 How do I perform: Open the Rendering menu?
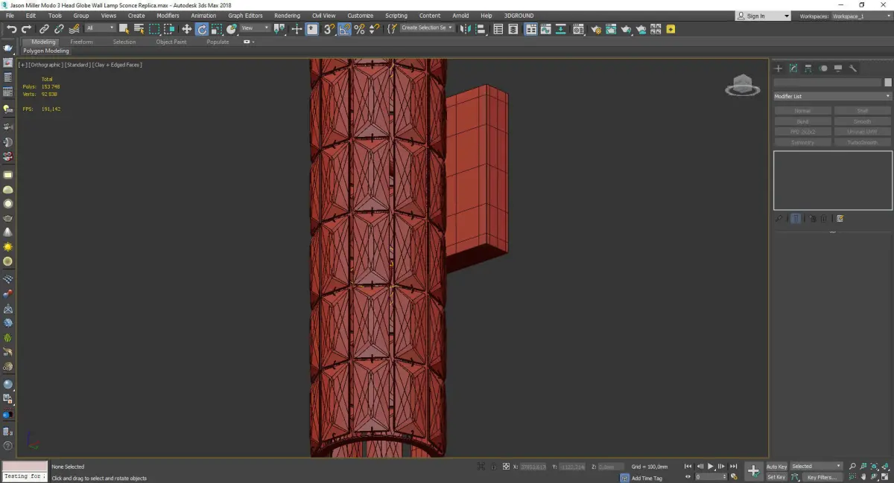(287, 16)
